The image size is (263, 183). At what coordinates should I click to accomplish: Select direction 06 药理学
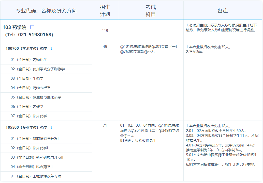[27, 107]
